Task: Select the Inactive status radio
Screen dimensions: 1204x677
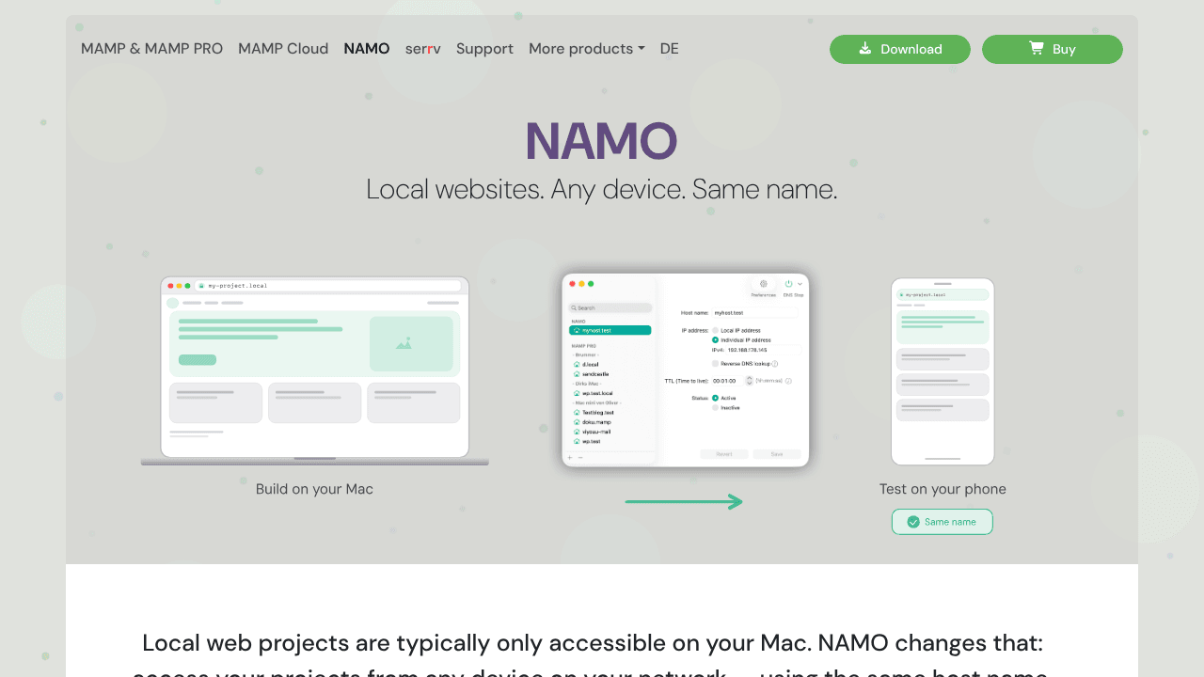Action: (x=715, y=407)
